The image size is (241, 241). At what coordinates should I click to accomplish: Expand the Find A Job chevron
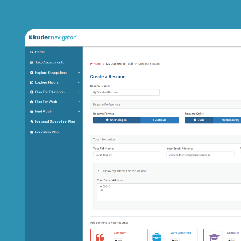coord(79,112)
